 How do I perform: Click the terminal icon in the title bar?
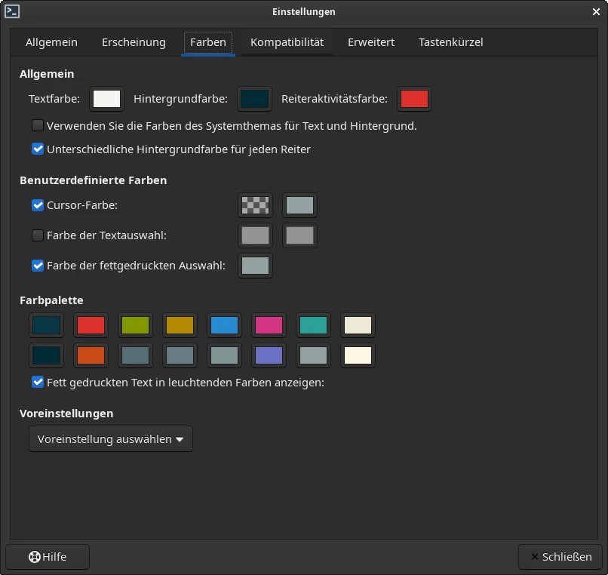point(12,11)
